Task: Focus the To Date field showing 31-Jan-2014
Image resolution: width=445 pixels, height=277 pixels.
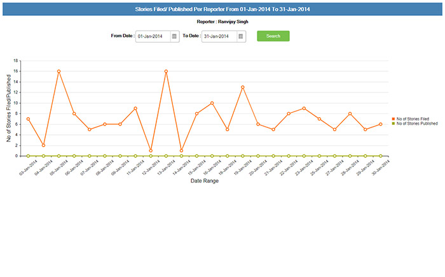Action: tap(219, 36)
